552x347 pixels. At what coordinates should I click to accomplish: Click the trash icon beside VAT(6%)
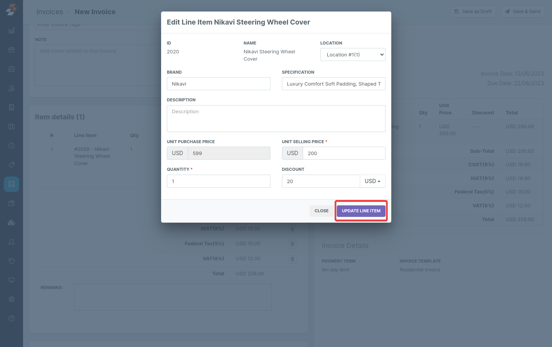(292, 259)
